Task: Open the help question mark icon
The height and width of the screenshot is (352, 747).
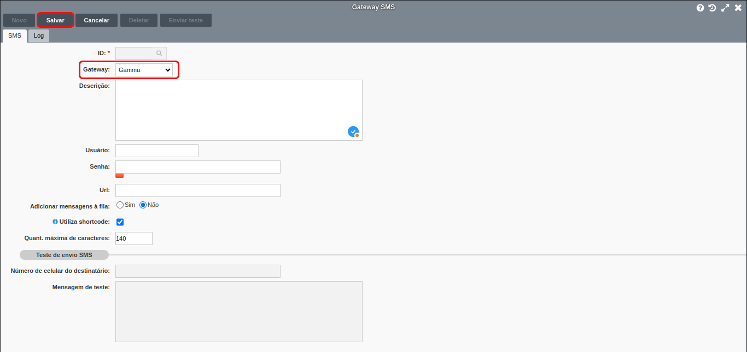Action: [x=700, y=8]
